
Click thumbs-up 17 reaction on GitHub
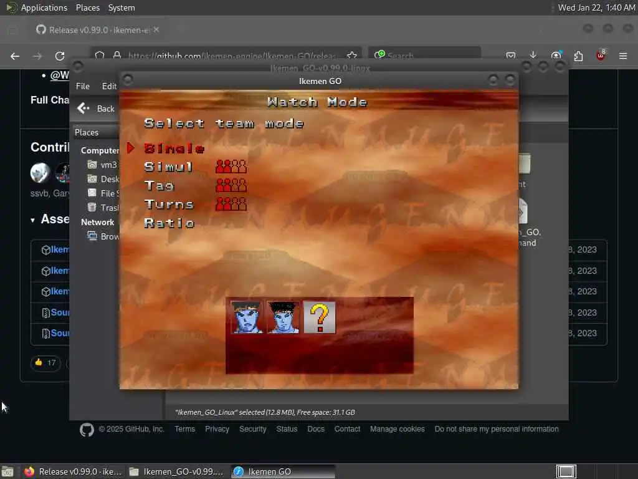[45, 362]
